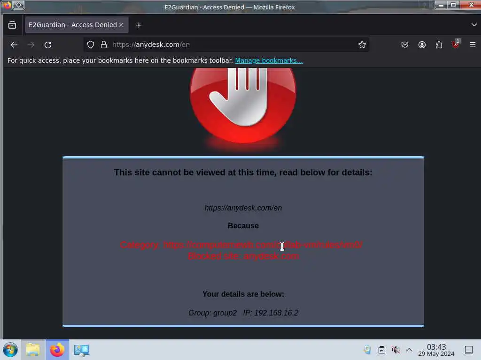The image size is (481, 360).
Task: Reload the current page
Action: 48,45
